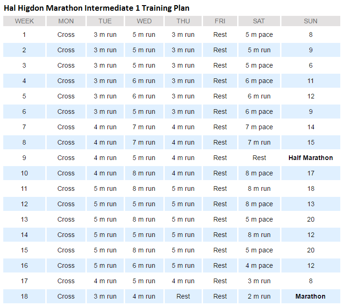The height and width of the screenshot is (307, 344).
Task: Click the week 13 number cell
Action: click(x=24, y=219)
